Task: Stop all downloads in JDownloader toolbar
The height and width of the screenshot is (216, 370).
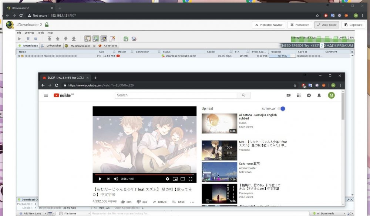Action: tap(36, 39)
